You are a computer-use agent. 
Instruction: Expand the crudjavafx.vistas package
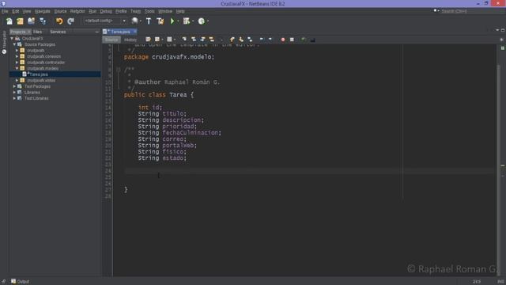(17, 80)
